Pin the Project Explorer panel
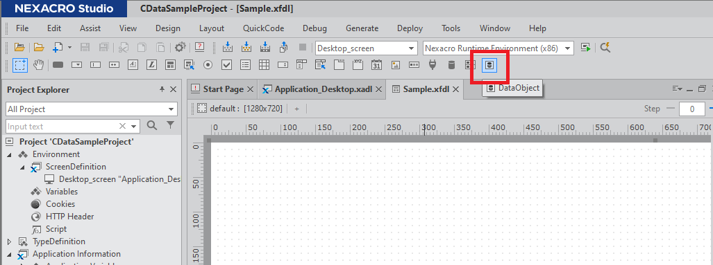The image size is (713, 265). (162, 90)
